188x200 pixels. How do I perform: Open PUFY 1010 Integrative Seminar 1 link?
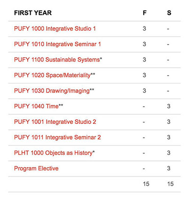(x=57, y=44)
